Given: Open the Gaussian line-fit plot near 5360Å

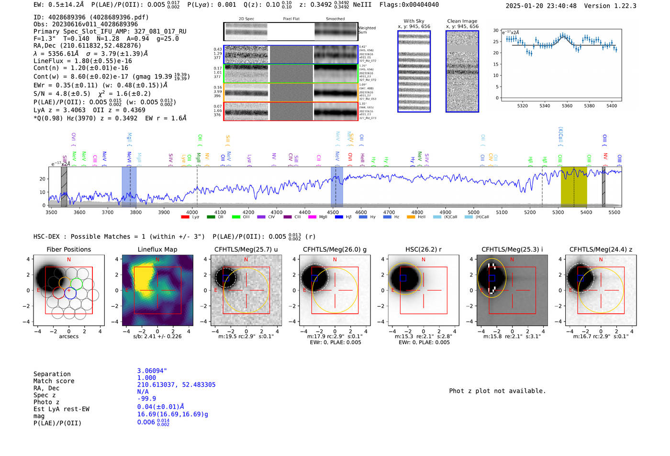Looking at the screenshot, I should coord(561,65).
